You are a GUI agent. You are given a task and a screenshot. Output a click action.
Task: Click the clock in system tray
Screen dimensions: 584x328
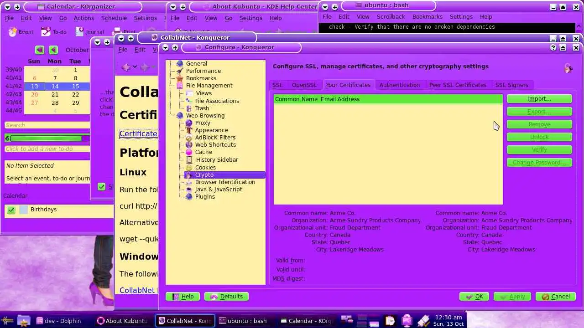tap(448, 321)
